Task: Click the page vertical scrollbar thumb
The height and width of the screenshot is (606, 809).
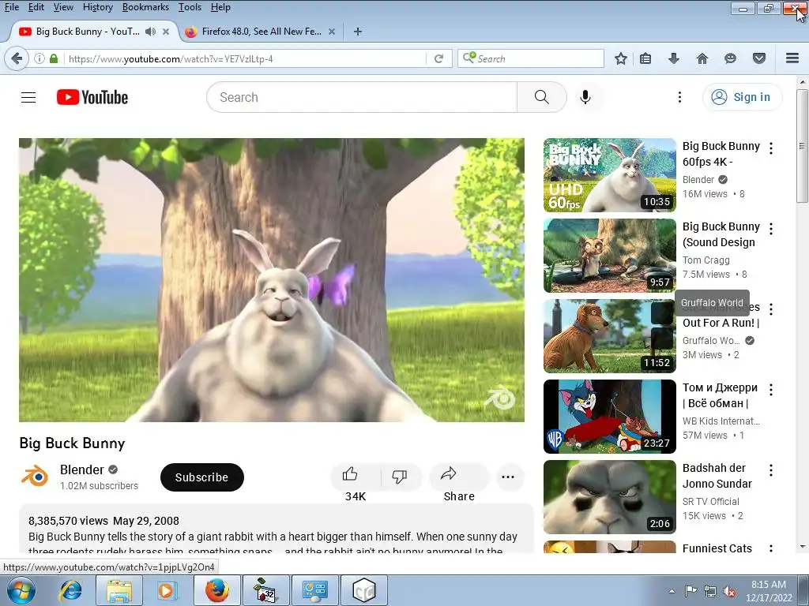Action: point(802,146)
